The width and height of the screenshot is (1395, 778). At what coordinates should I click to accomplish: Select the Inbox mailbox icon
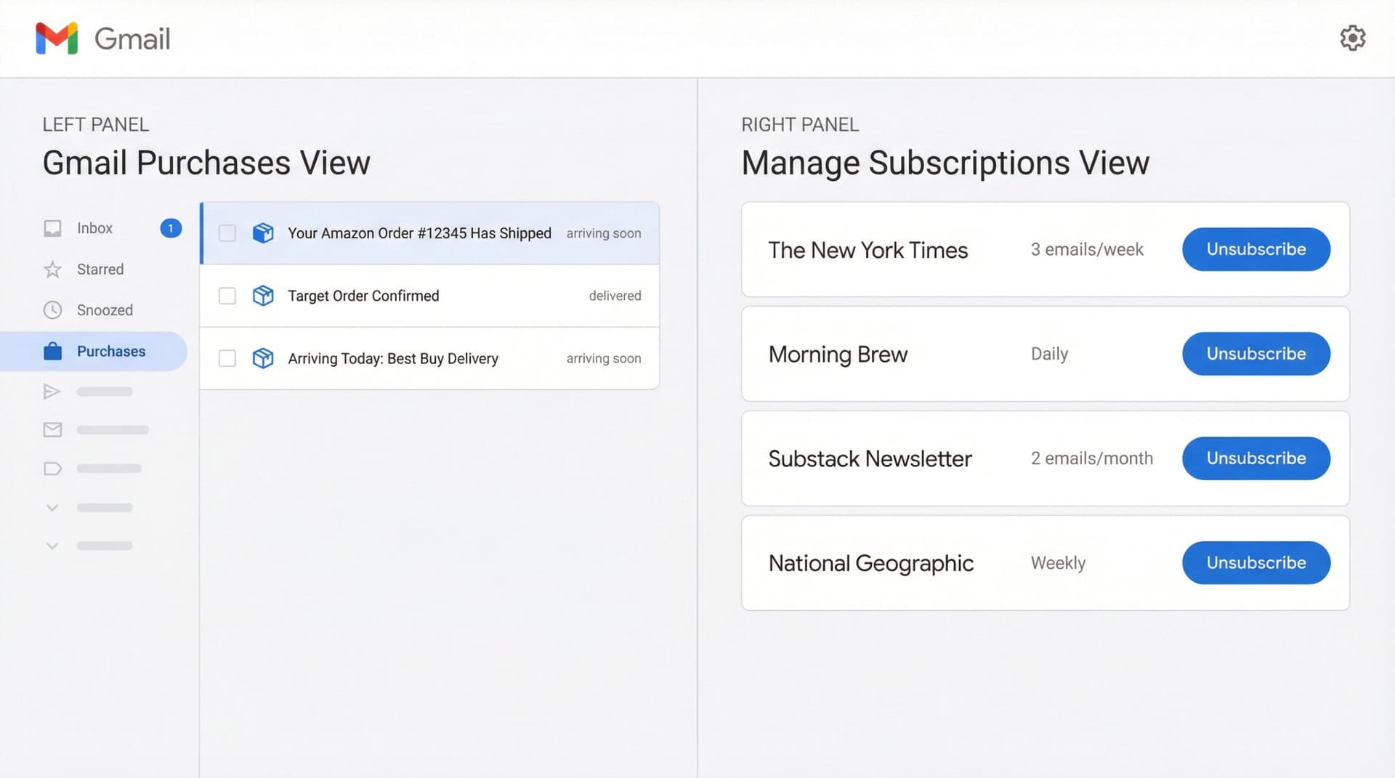(x=52, y=227)
